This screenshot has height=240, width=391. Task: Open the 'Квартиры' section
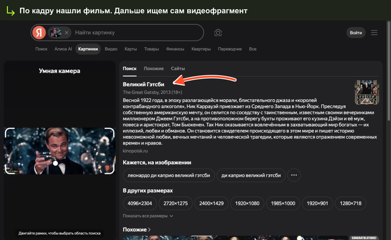click(201, 49)
